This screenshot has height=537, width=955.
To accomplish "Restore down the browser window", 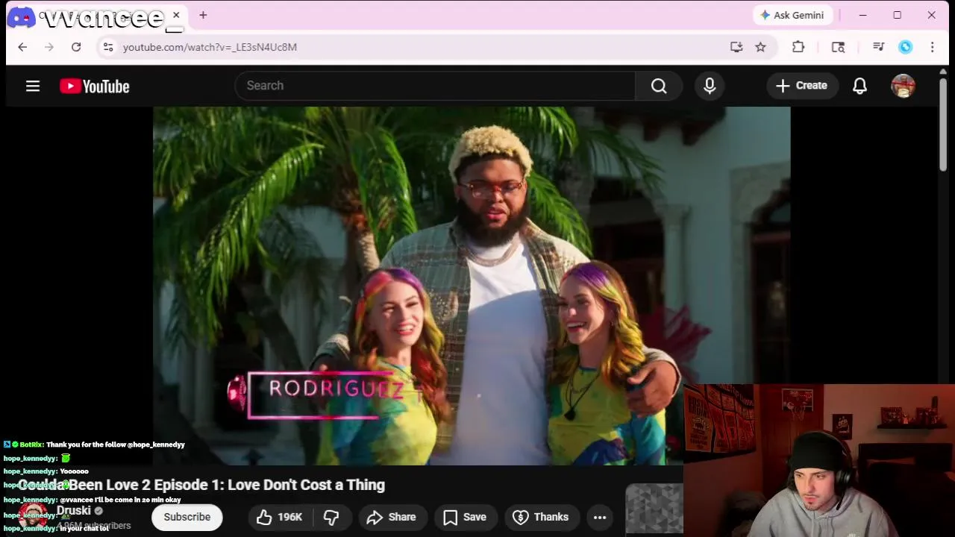I will [897, 15].
